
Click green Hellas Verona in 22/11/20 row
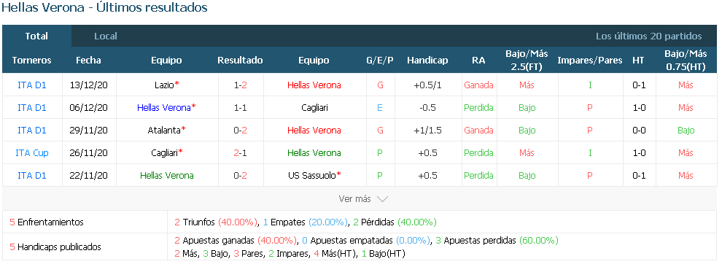click(x=167, y=175)
